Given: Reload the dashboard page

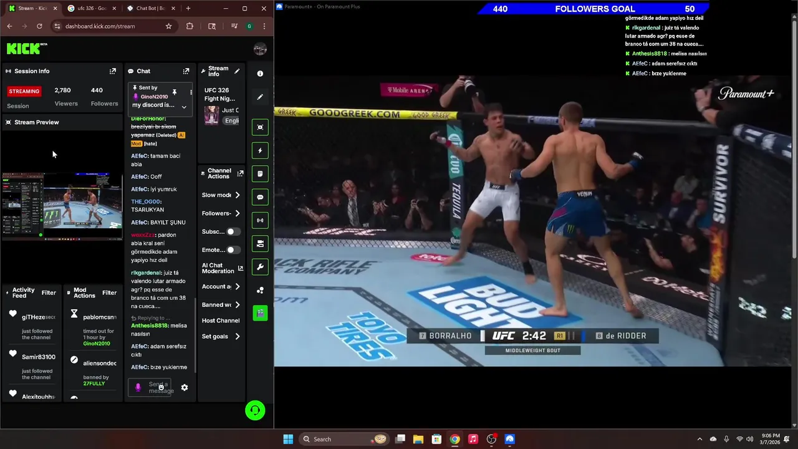Looking at the screenshot, I should [39, 26].
